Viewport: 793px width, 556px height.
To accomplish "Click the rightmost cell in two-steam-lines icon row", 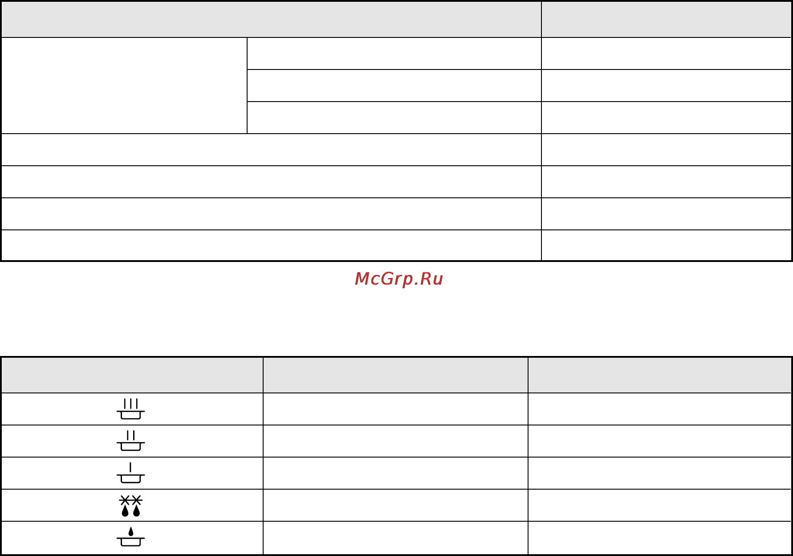I will [659, 441].
